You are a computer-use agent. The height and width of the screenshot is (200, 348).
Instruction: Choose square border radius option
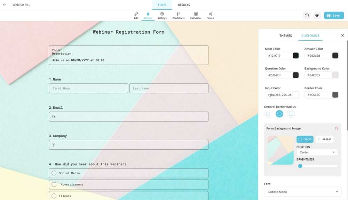click(291, 114)
